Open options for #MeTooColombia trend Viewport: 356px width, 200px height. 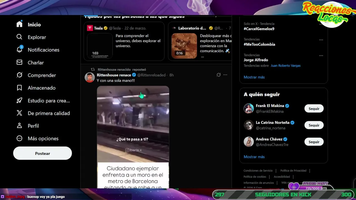(321, 40)
